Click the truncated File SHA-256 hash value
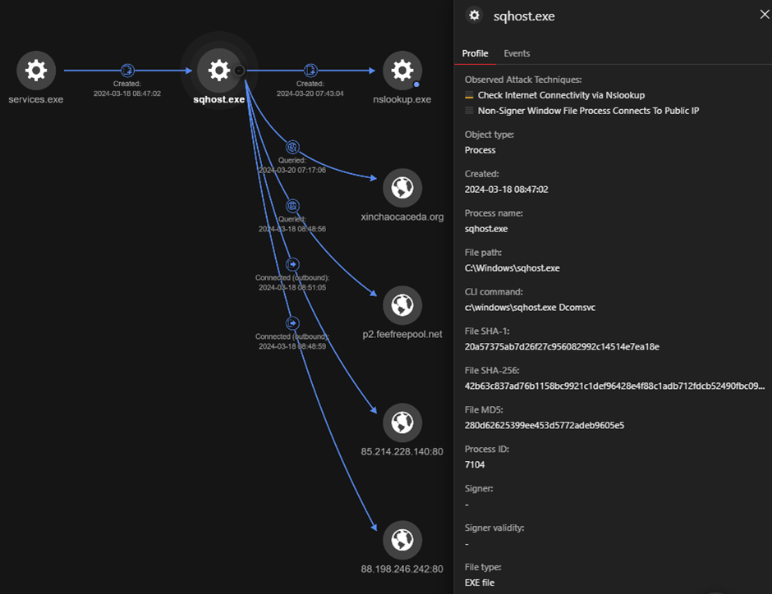772x594 pixels. click(614, 386)
